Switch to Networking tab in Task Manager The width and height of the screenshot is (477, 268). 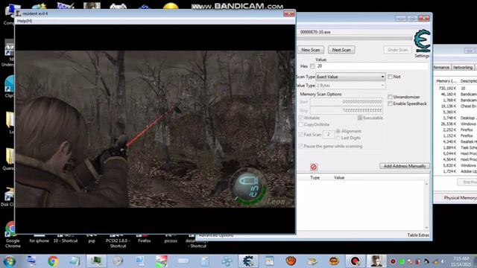[463, 68]
